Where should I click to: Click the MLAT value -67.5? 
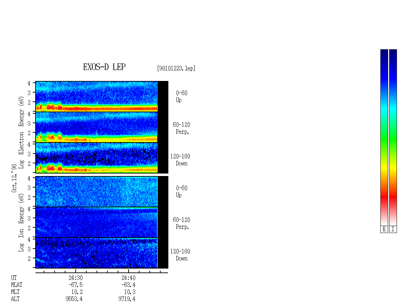(75, 285)
